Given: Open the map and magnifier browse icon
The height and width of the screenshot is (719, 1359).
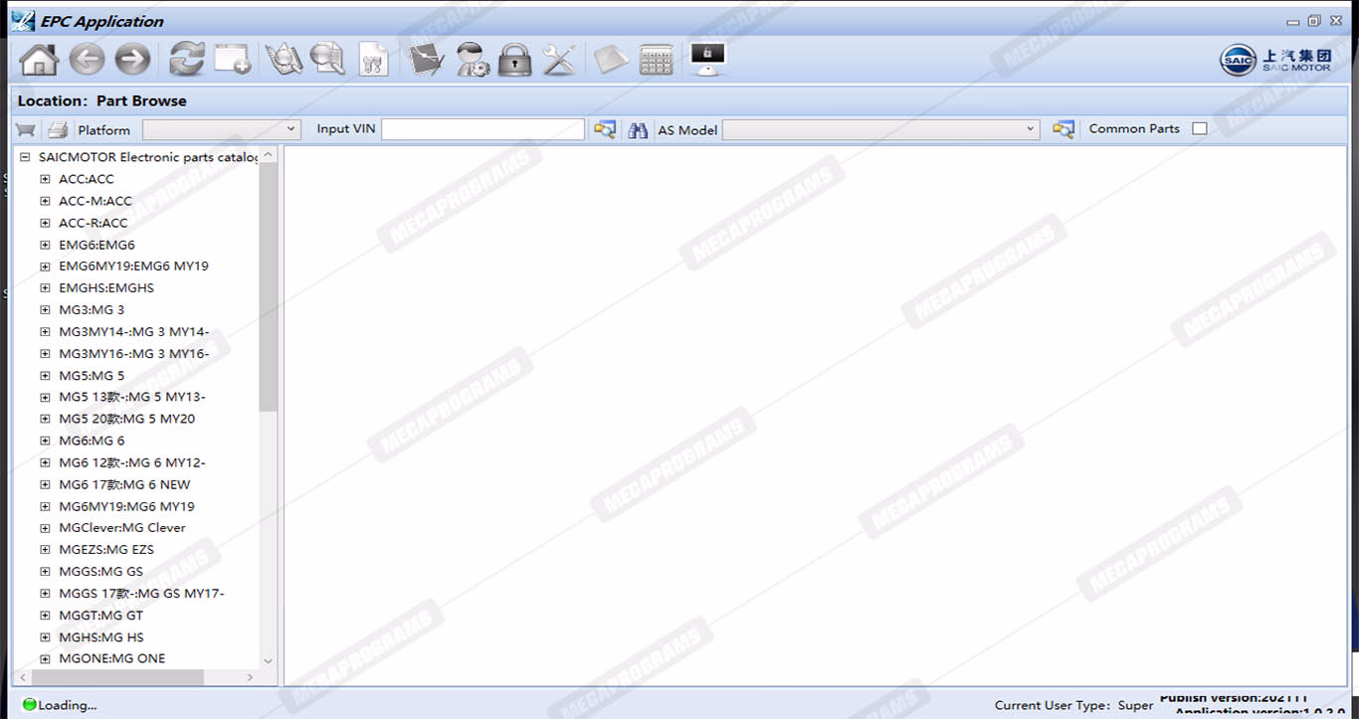Looking at the screenshot, I should point(284,59).
